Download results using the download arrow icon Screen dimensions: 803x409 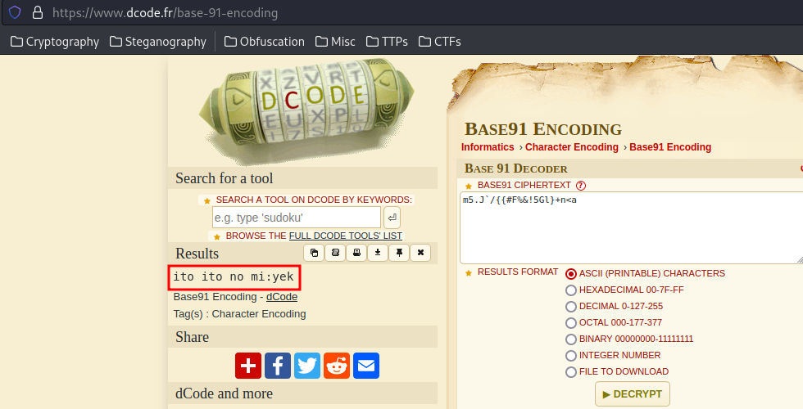[378, 253]
